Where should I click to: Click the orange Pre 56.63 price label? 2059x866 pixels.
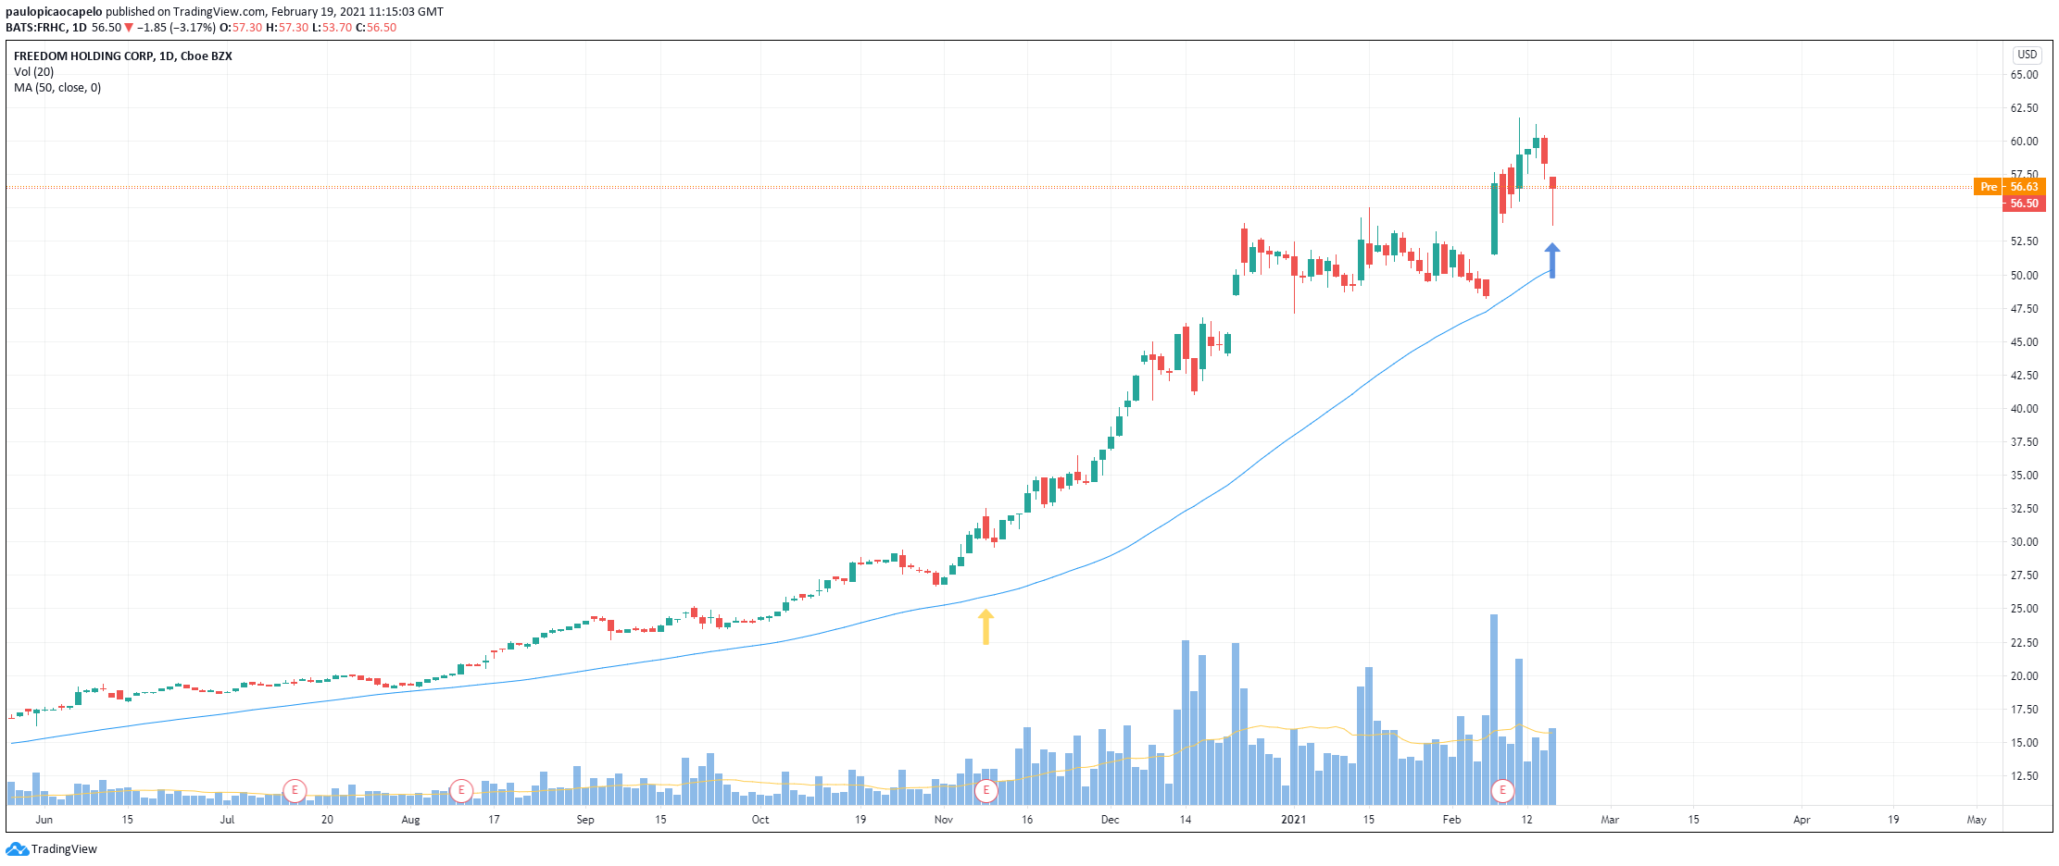2008,187
